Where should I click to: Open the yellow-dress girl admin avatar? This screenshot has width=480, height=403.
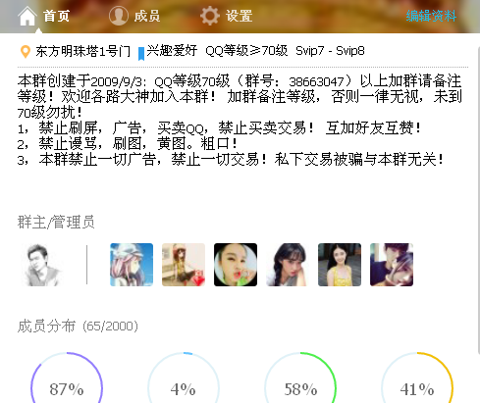pyautogui.click(x=340, y=265)
